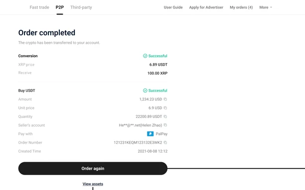305x190 pixels.
Task: Copy the seller's account email
Action: (165, 125)
